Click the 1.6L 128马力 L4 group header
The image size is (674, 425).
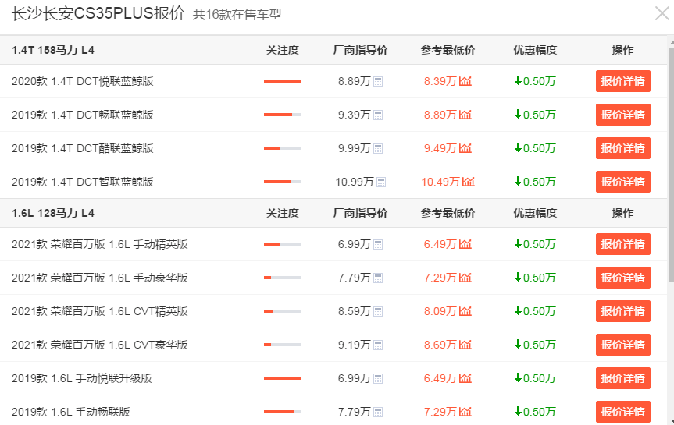53,214
